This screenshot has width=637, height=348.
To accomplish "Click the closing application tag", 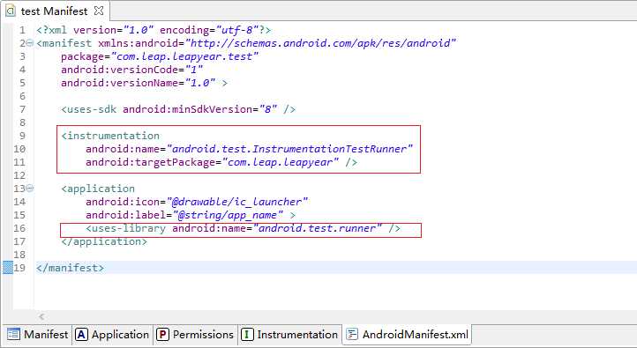I will [x=104, y=241].
